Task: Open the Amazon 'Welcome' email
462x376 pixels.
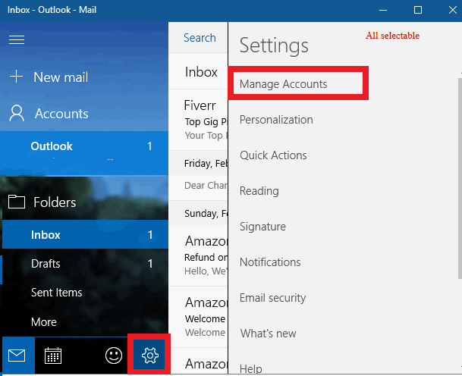Action: [x=199, y=317]
